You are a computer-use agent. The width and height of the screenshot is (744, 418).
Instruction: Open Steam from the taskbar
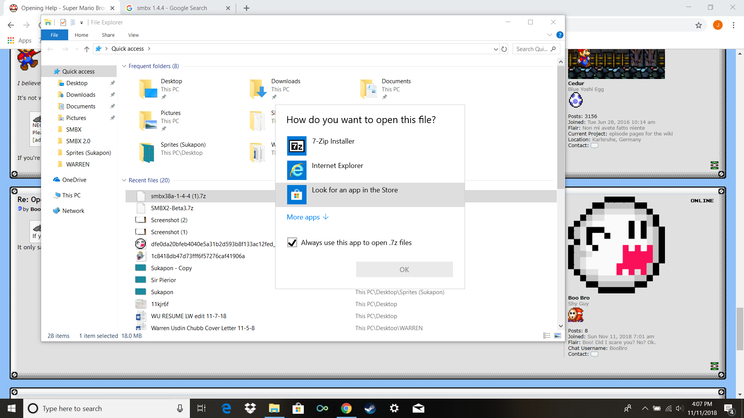pos(370,408)
